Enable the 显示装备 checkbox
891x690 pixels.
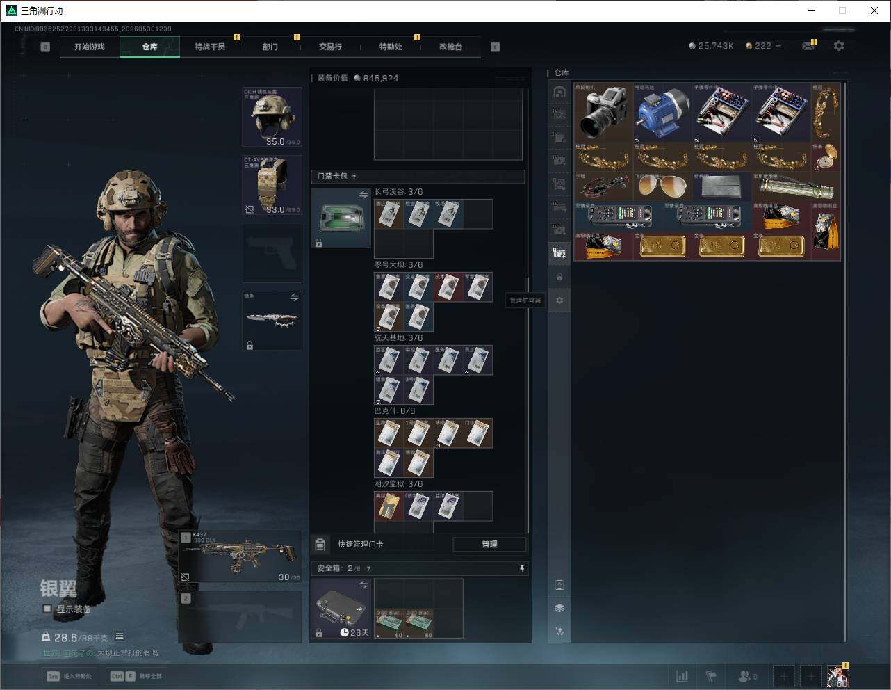pos(47,609)
